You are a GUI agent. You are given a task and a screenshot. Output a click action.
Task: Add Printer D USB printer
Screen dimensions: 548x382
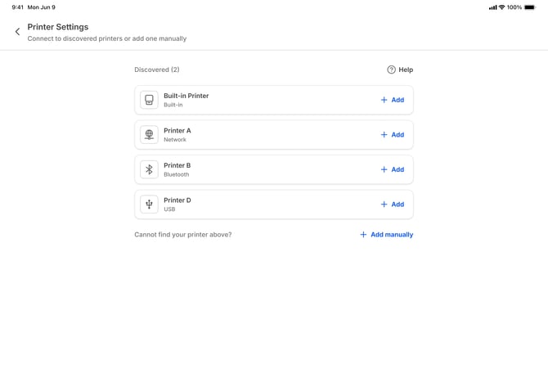tap(393, 204)
